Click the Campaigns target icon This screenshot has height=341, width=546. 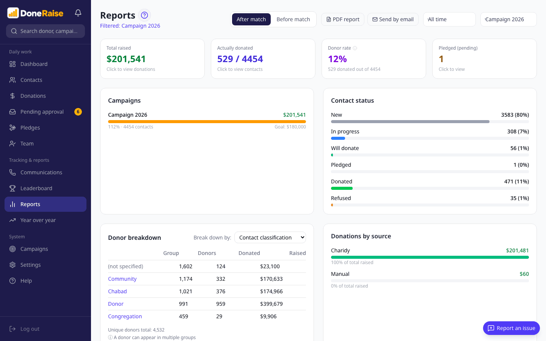point(13,249)
